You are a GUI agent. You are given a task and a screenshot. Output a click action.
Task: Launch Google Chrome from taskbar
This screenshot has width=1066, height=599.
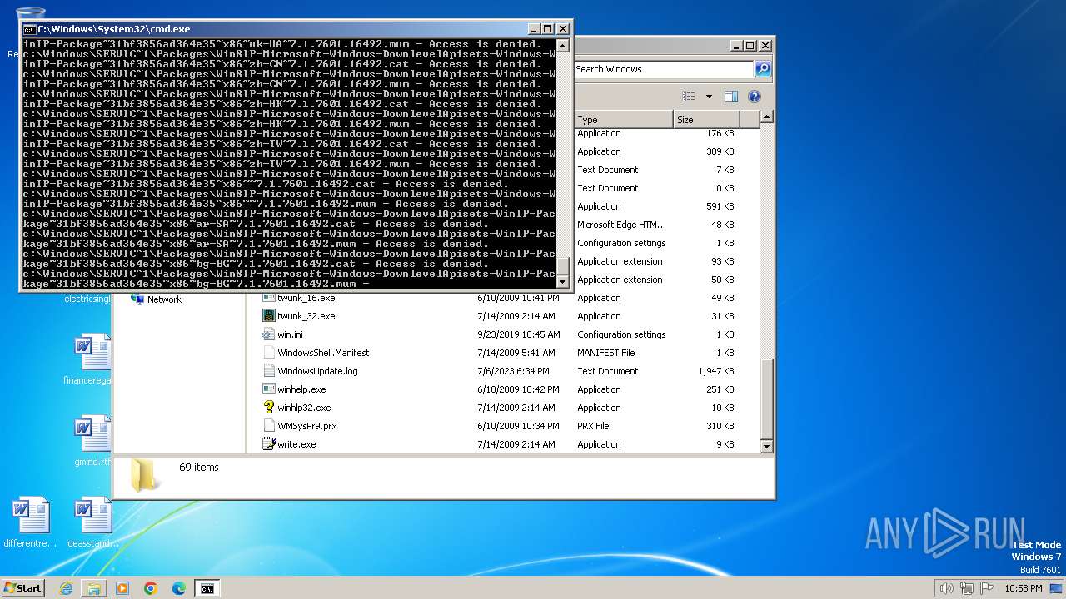[151, 588]
